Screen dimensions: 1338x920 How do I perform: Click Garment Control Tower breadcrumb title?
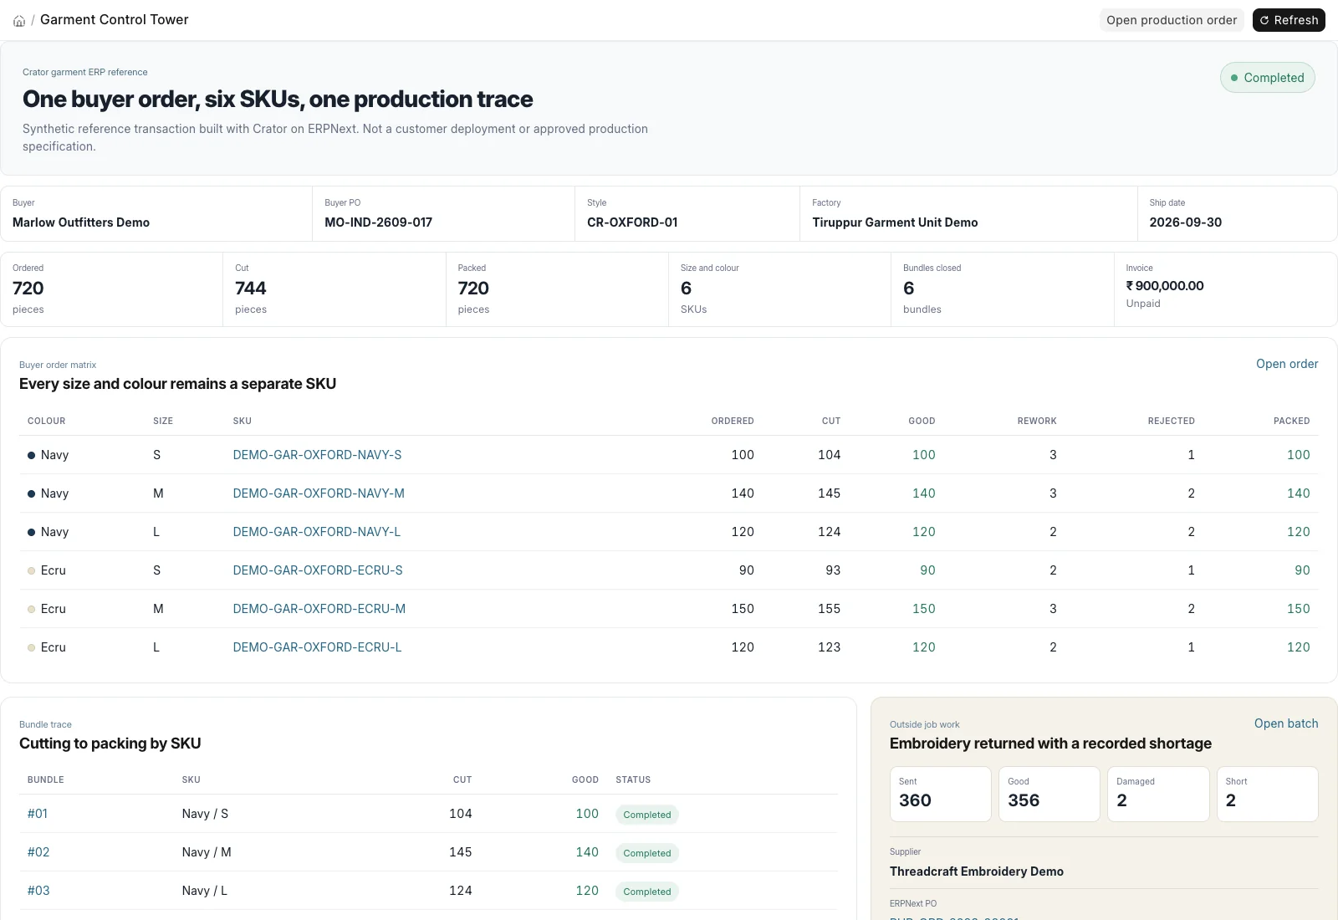click(115, 19)
